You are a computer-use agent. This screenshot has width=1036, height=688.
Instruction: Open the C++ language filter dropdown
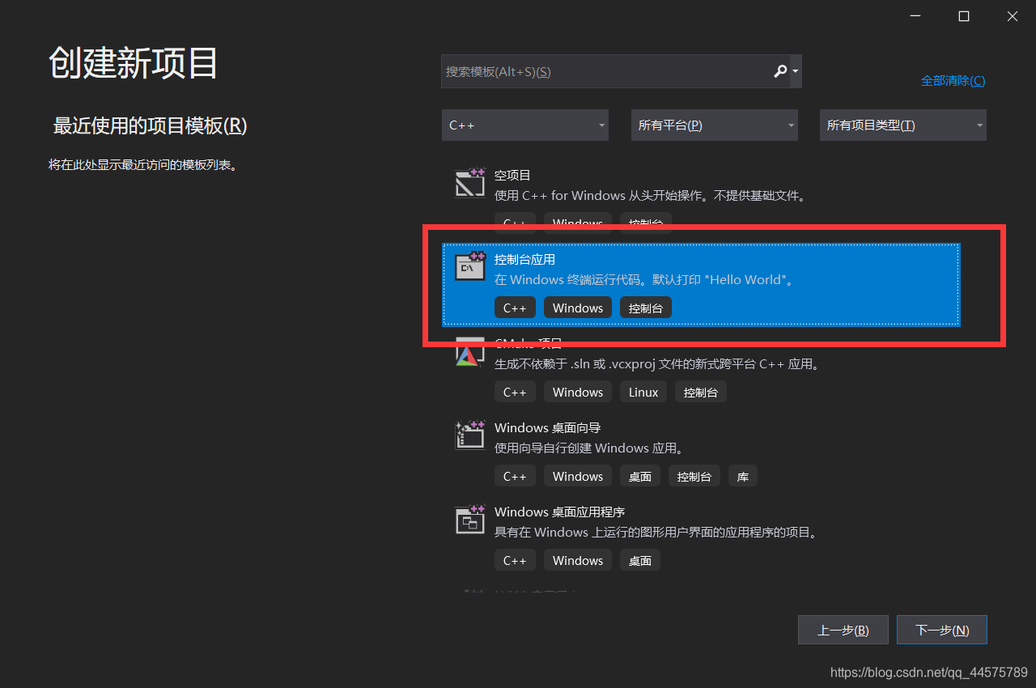coord(524,125)
